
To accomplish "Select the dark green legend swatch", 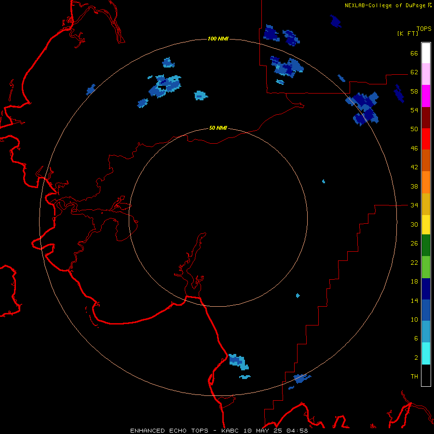I will pyautogui.click(x=426, y=245).
